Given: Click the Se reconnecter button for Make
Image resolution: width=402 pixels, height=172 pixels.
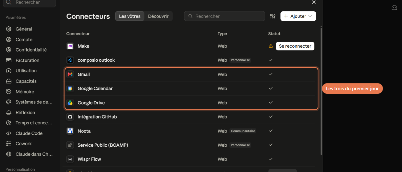Looking at the screenshot, I should tap(295, 46).
